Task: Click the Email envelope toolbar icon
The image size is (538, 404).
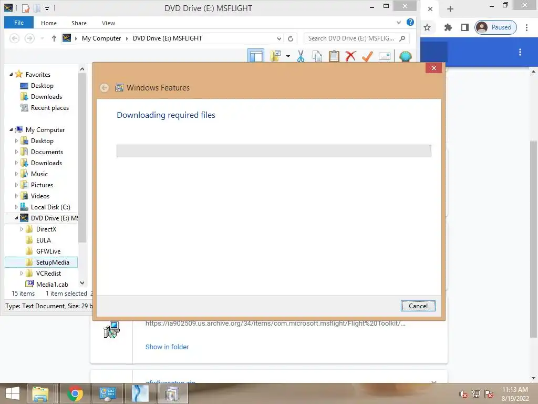Action: pos(384,56)
